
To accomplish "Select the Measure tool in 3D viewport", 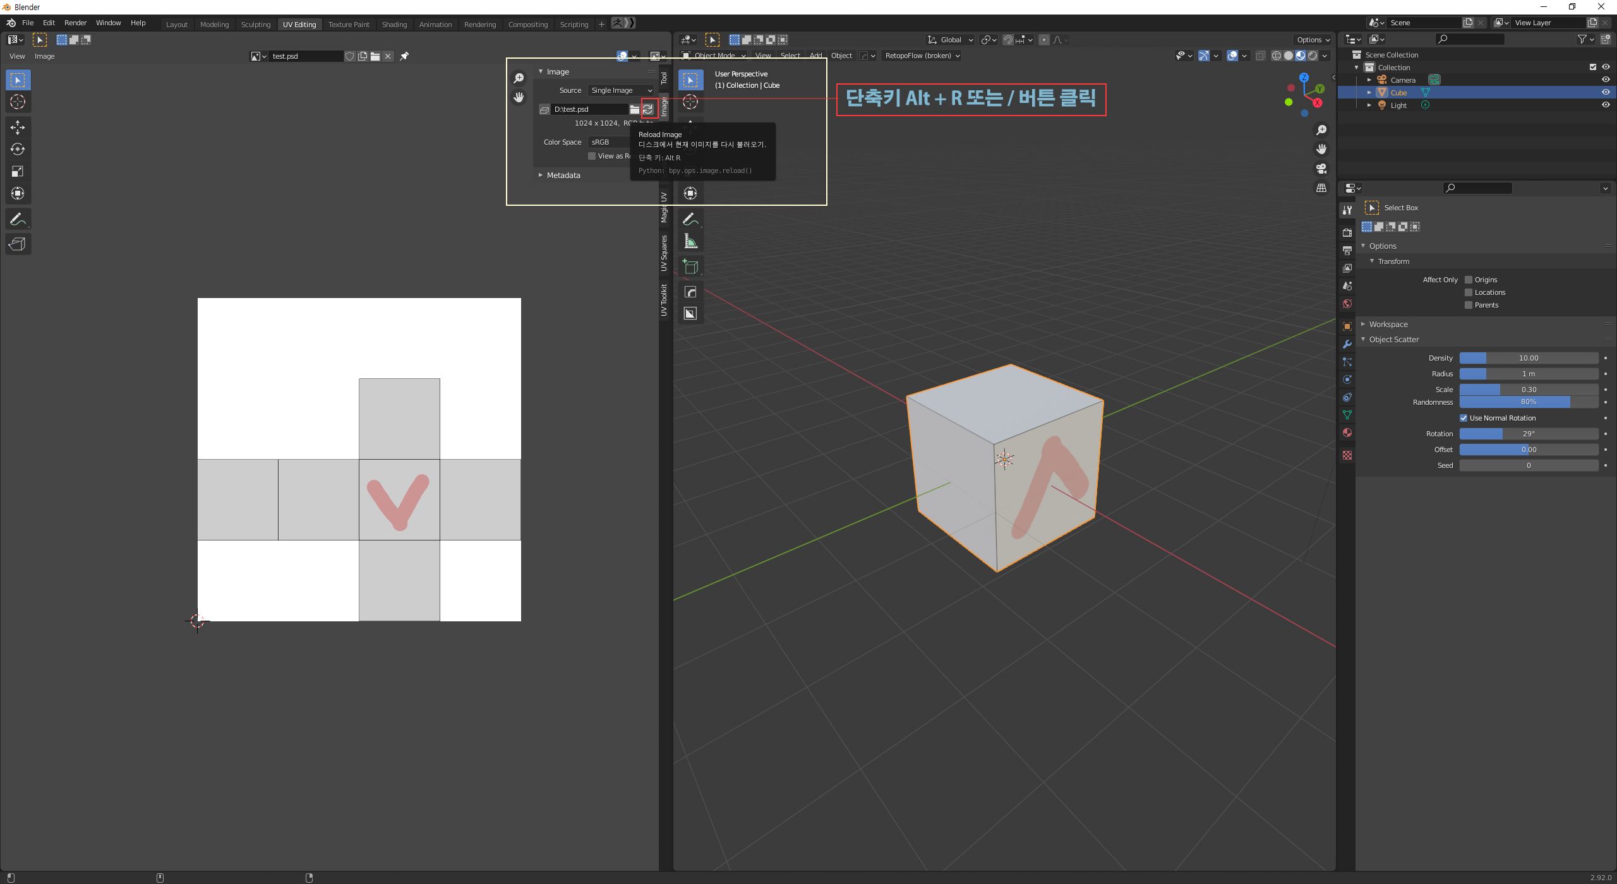I will pos(690,241).
